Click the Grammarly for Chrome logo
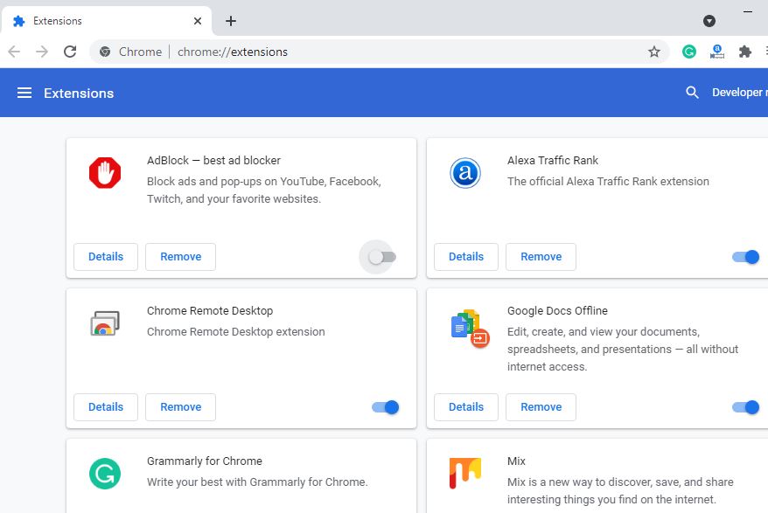768x513 pixels. 105,474
